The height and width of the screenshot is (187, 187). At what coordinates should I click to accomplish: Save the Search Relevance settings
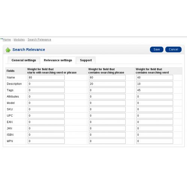coord(157,49)
